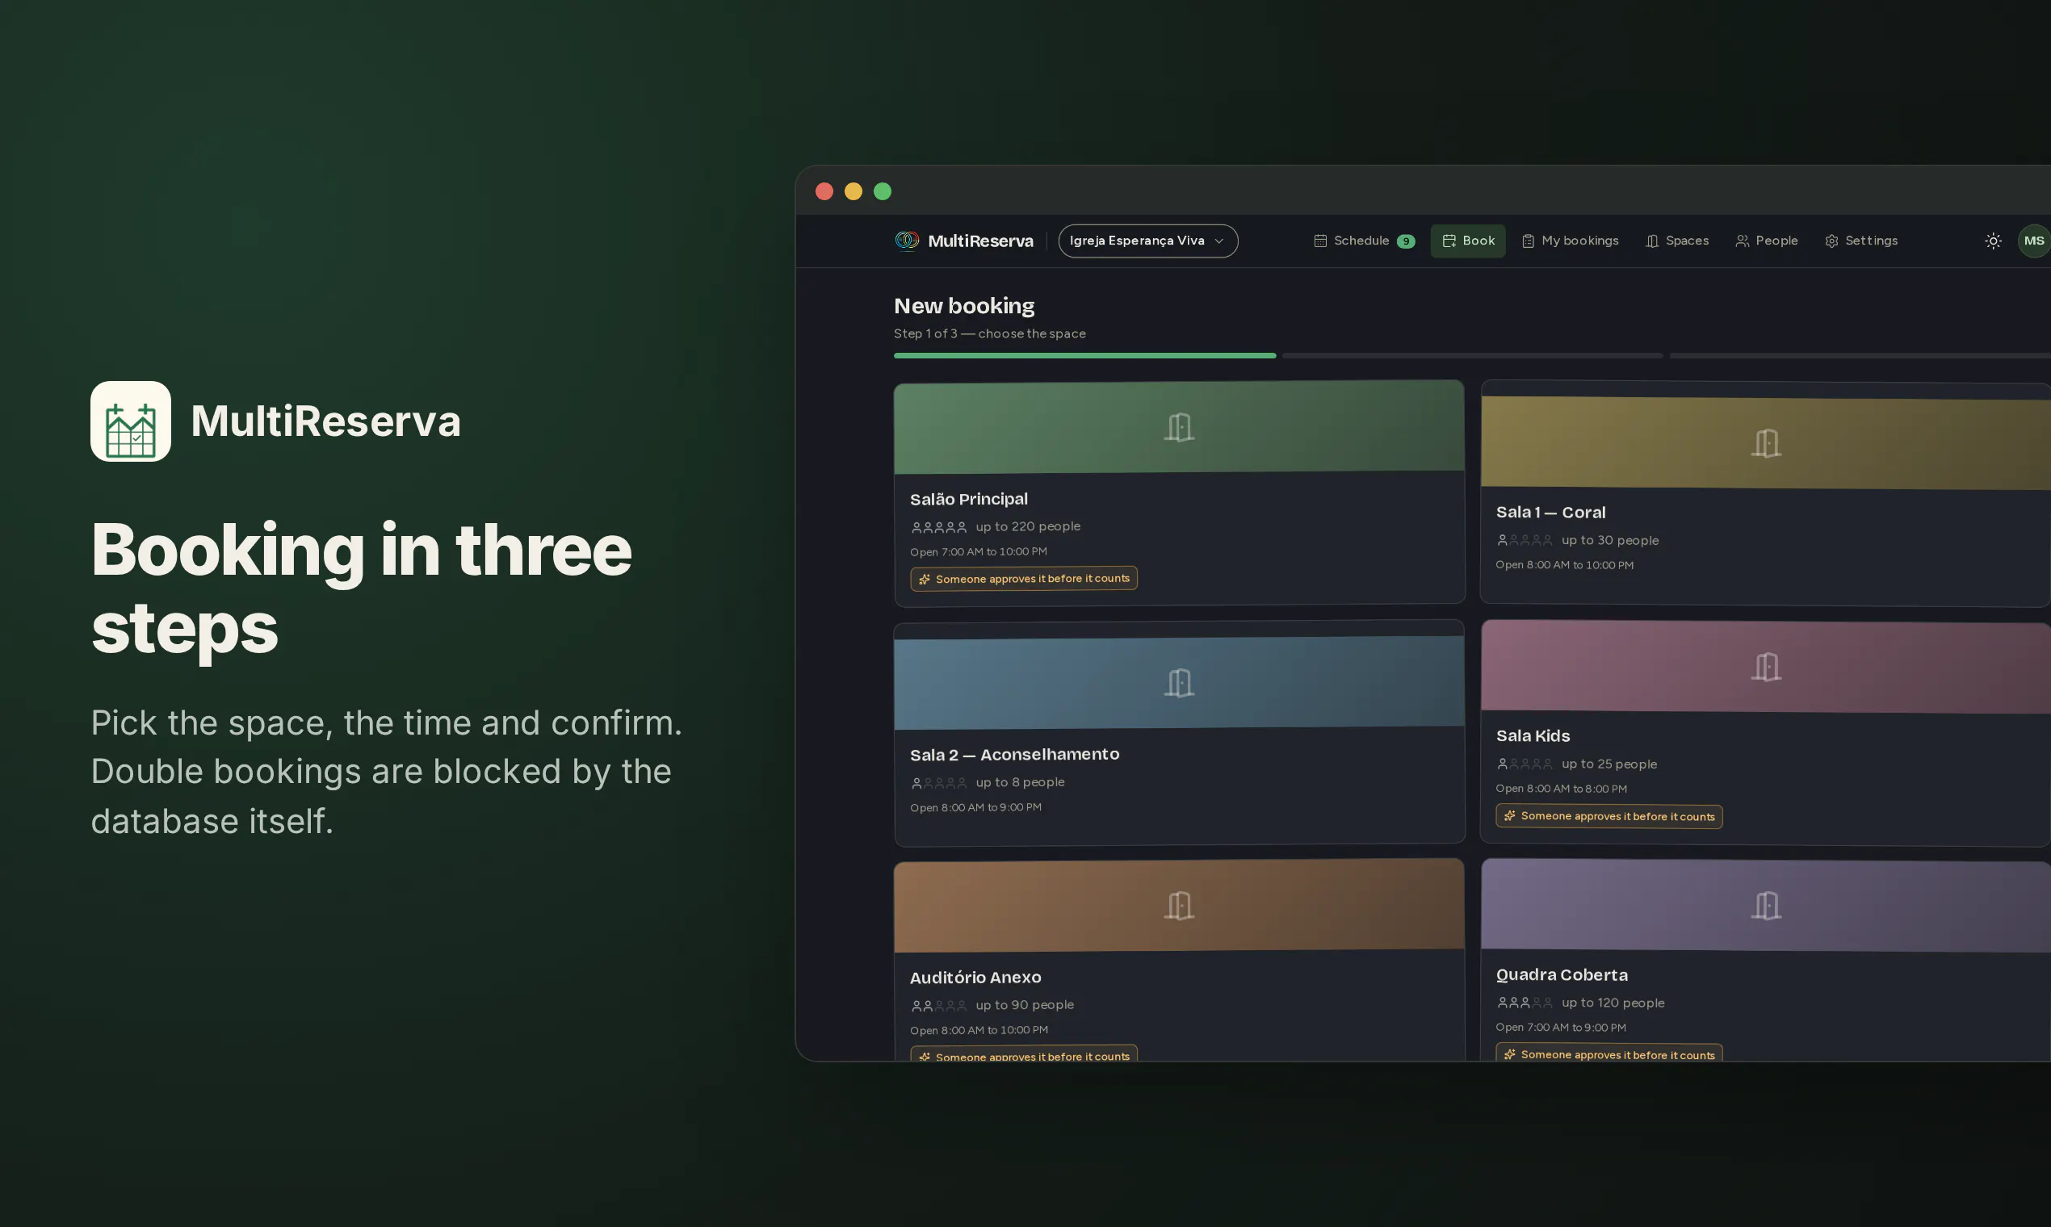Click the approval badge on Salão Principal
Image resolution: width=2051 pixels, height=1227 pixels.
[1023, 579]
